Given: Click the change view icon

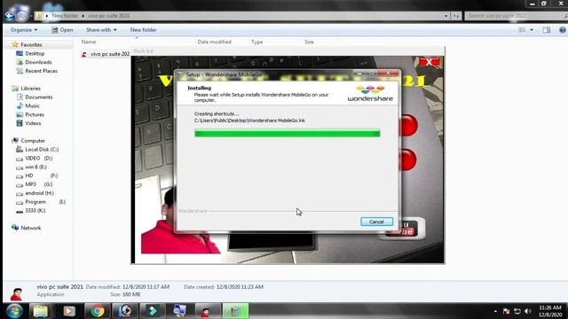Looking at the screenshot, I should [522, 30].
